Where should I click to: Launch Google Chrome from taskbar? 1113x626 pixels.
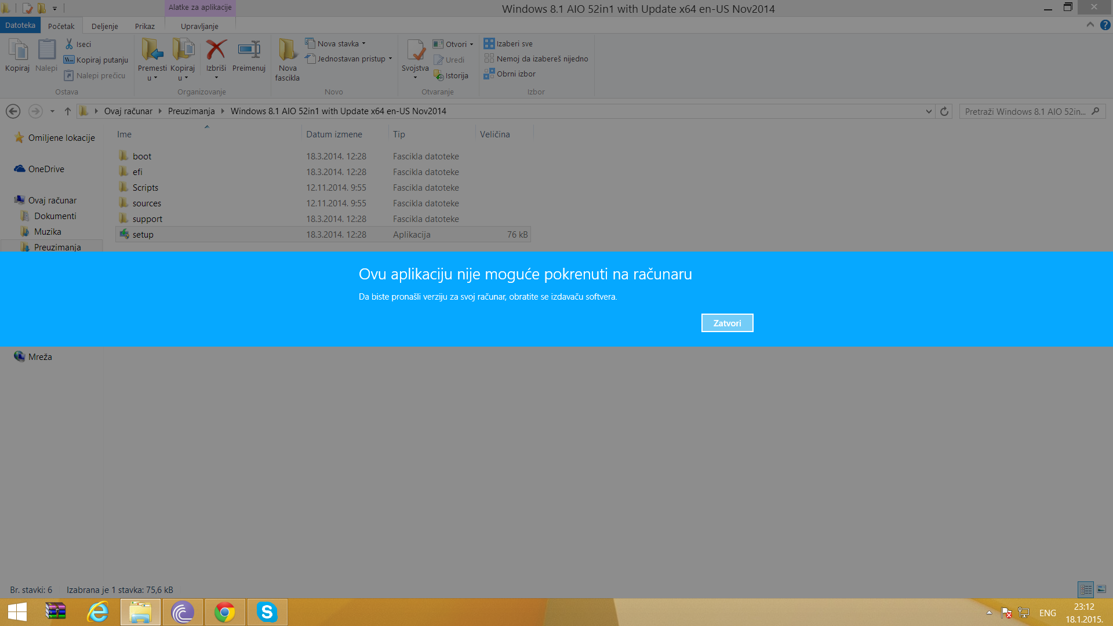pos(224,612)
